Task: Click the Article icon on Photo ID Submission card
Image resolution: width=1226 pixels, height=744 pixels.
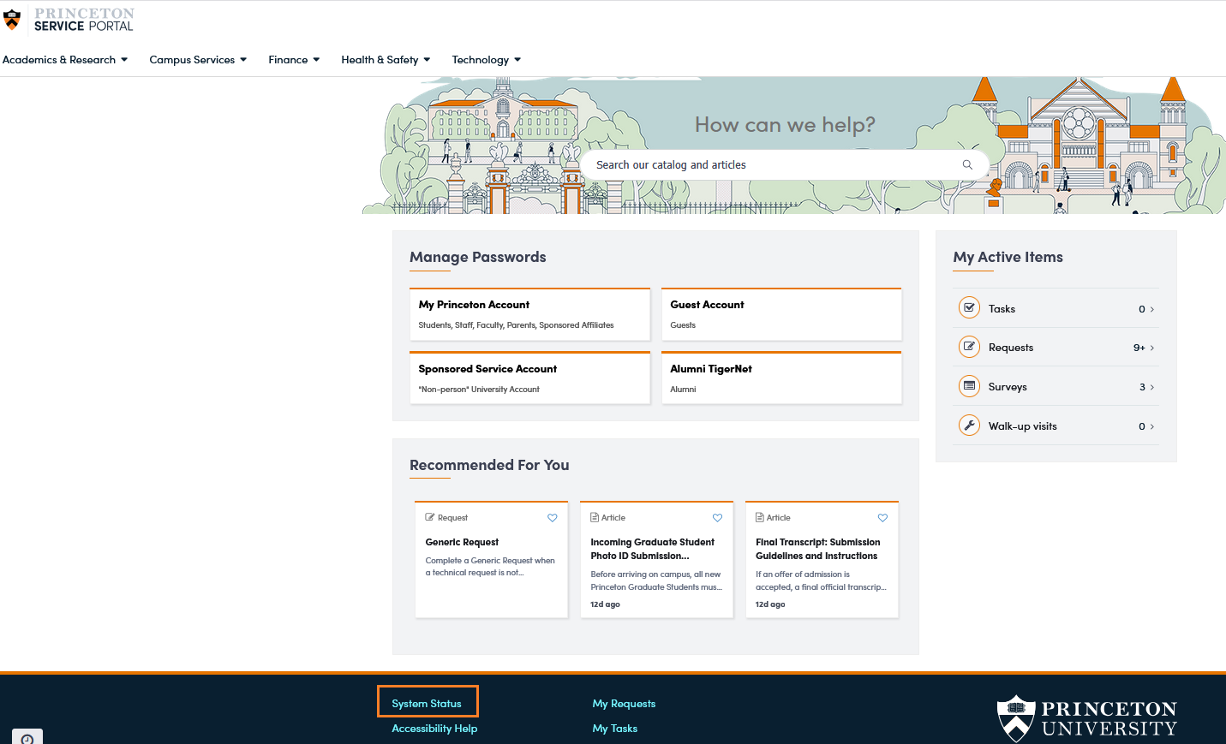Action: click(595, 517)
